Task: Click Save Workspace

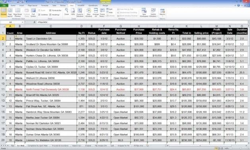Action: click(144, 12)
